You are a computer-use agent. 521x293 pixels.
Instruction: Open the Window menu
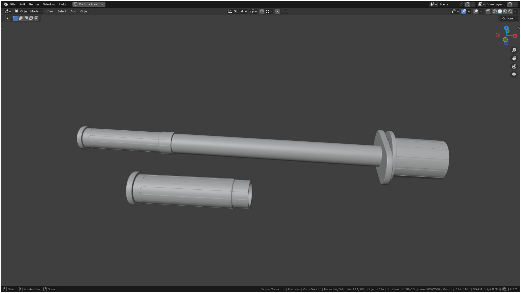(x=49, y=4)
